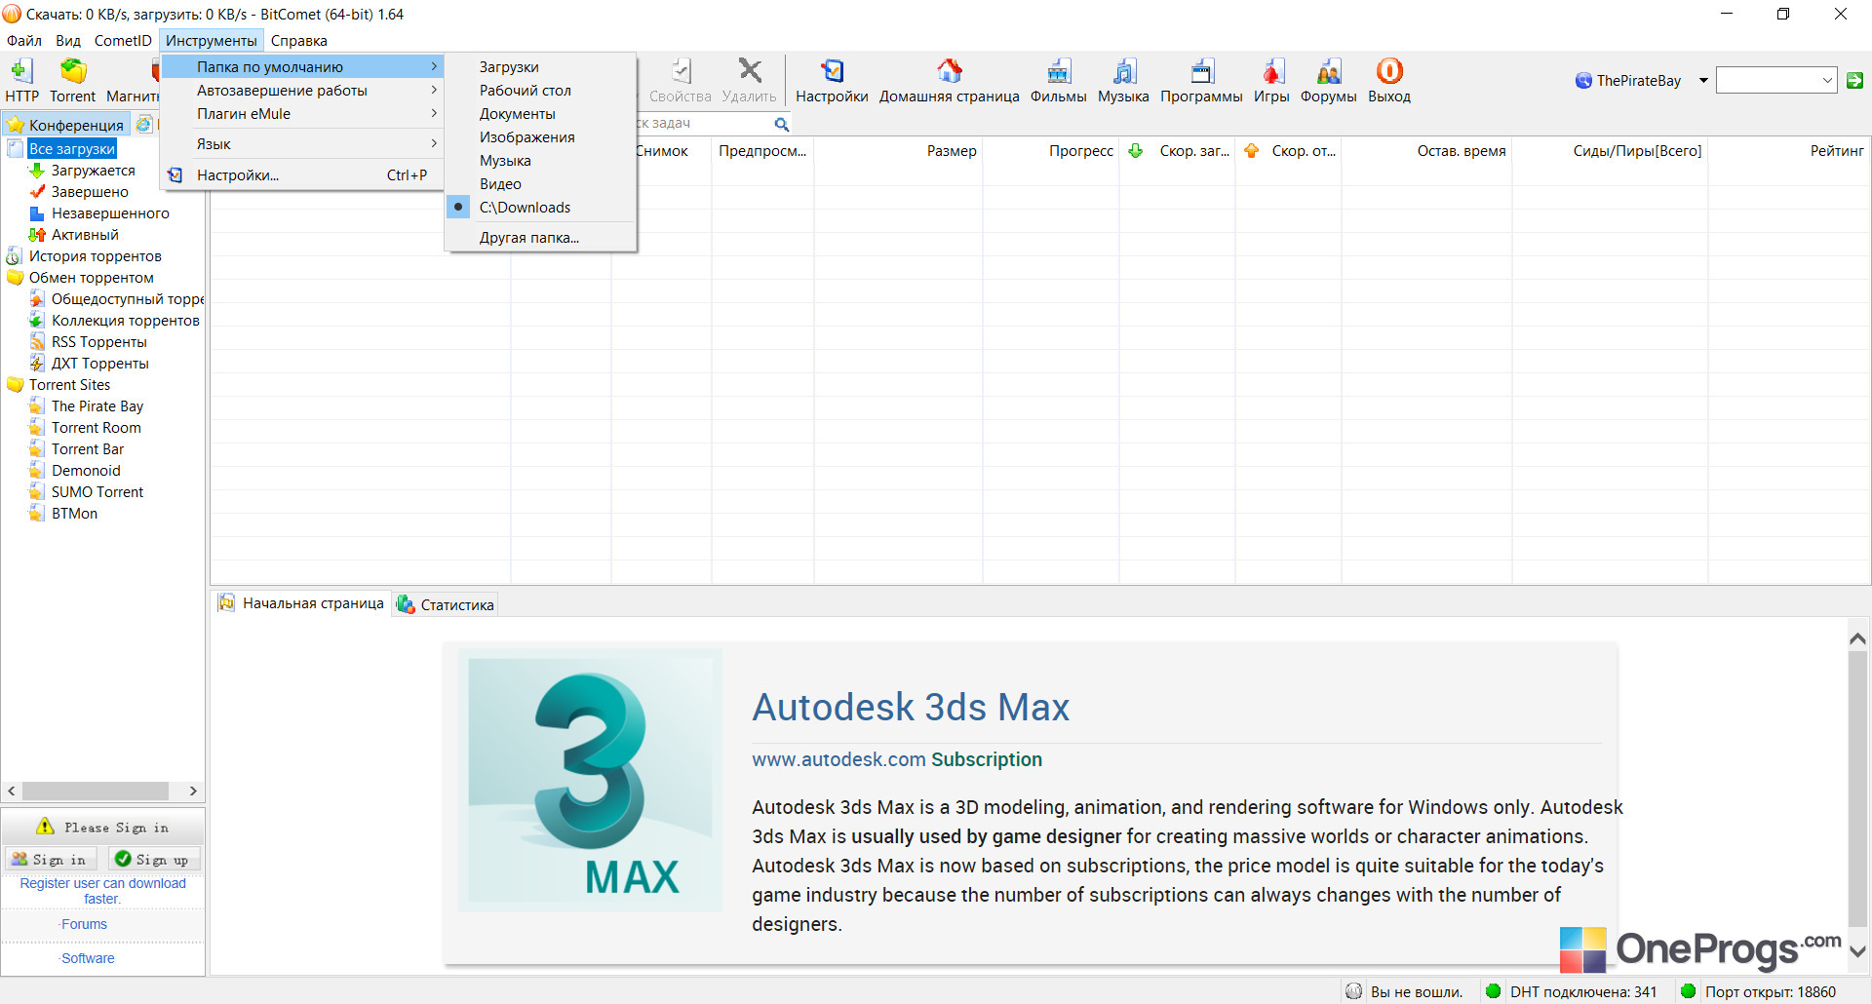Open the Torrent toolbar icon
1872x1004 pixels.
[x=73, y=70]
